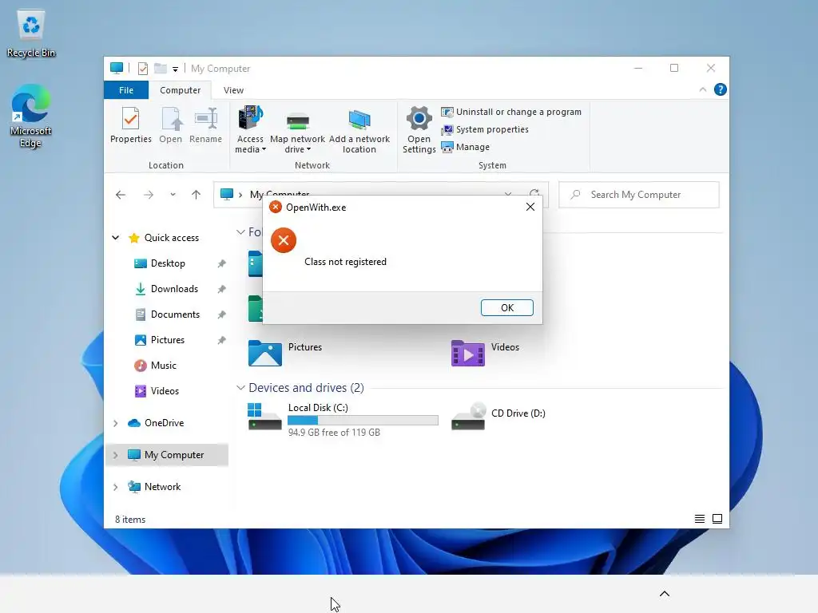Click the address bar computer icon

point(226,195)
